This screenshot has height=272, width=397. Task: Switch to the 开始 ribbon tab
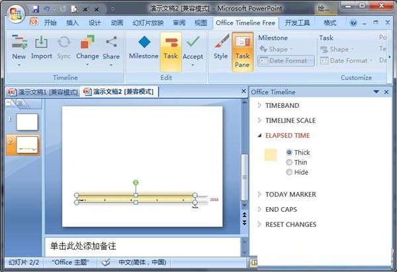point(50,23)
